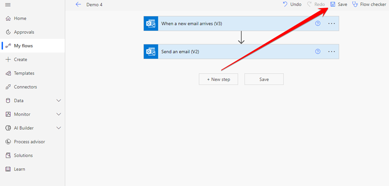Expand the AI Builder section chevron
The image size is (389, 186).
[59, 128]
